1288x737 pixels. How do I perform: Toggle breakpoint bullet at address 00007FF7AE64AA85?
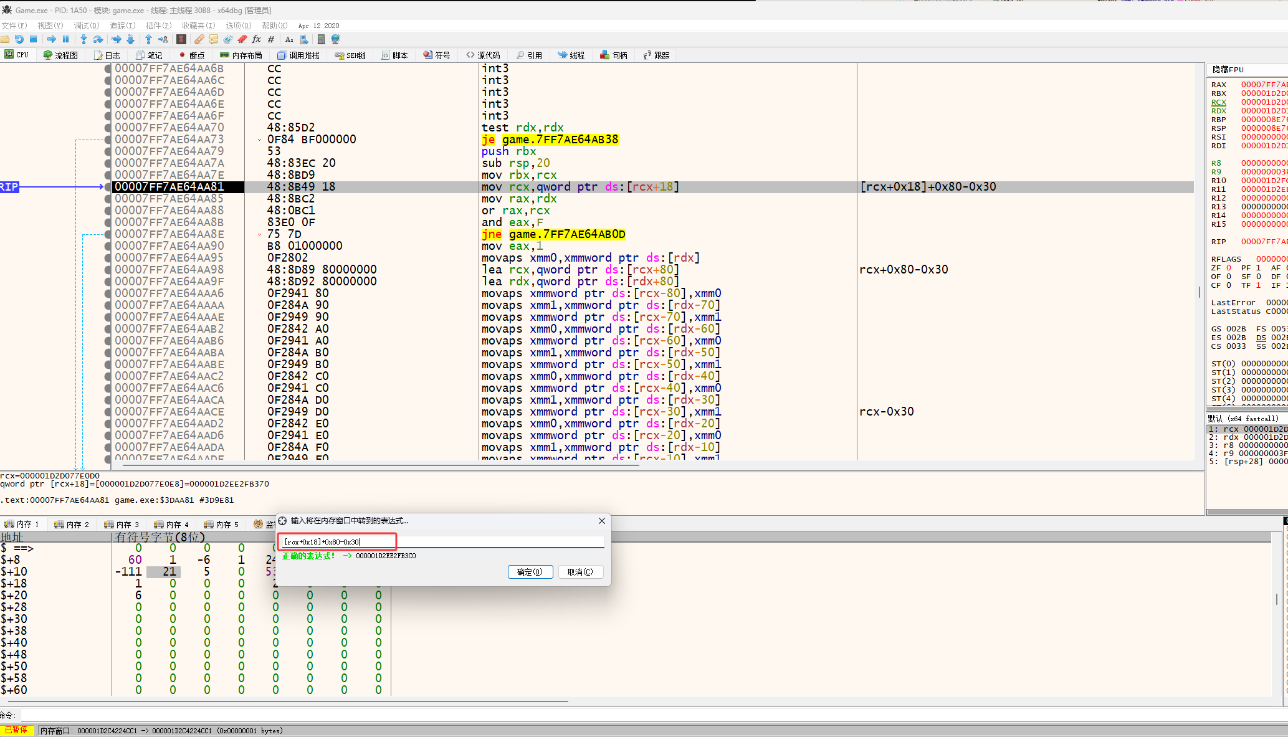coord(108,199)
